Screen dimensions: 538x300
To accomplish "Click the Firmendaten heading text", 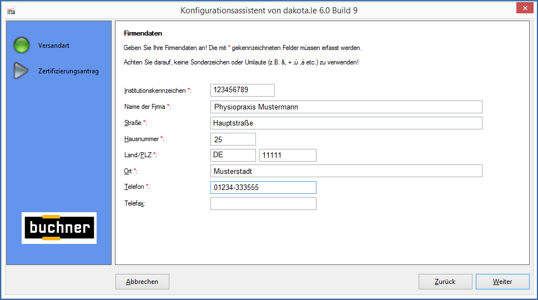I will click(143, 33).
